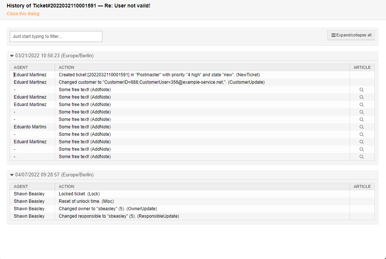Close this dialog via the orange link

(23, 14)
